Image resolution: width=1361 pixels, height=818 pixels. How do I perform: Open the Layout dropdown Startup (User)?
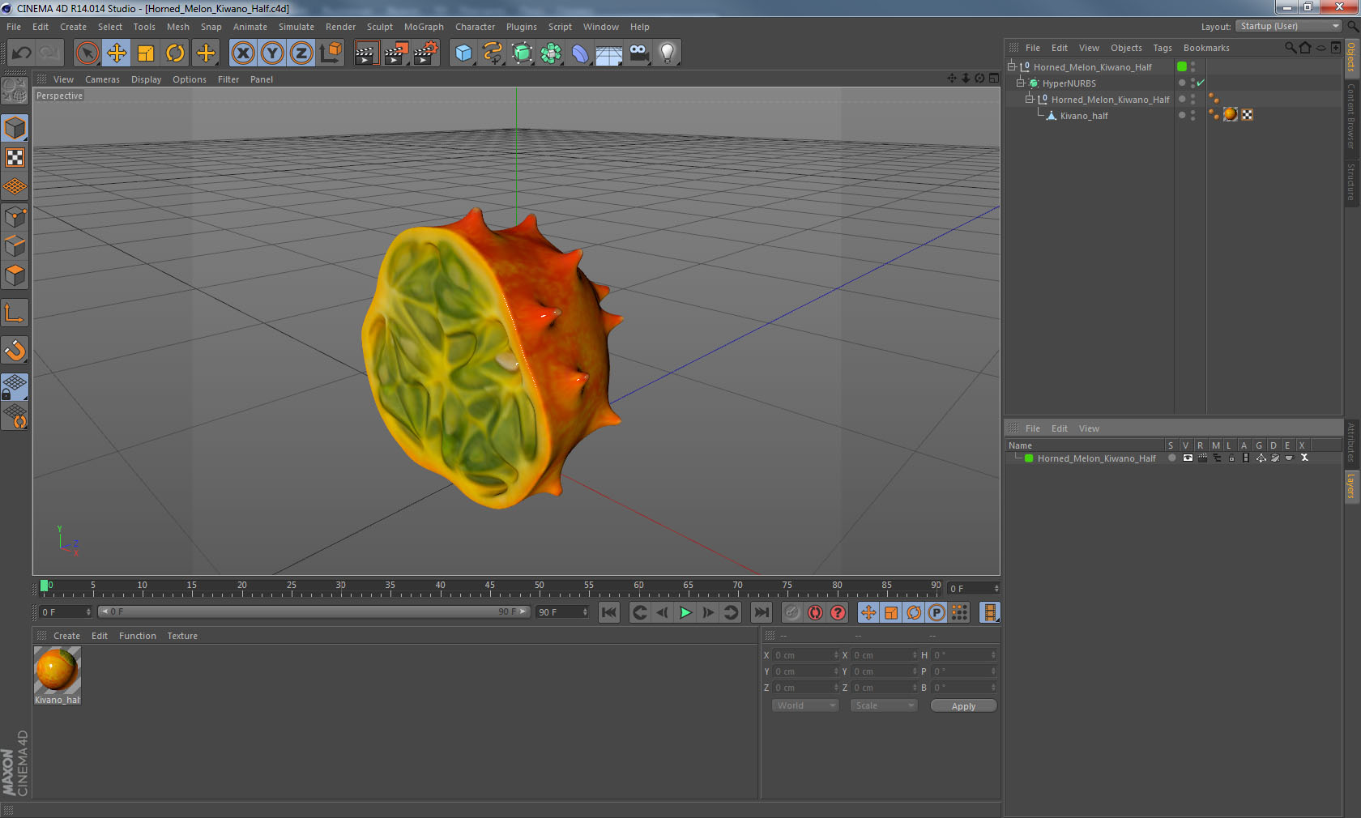[x=1290, y=26]
